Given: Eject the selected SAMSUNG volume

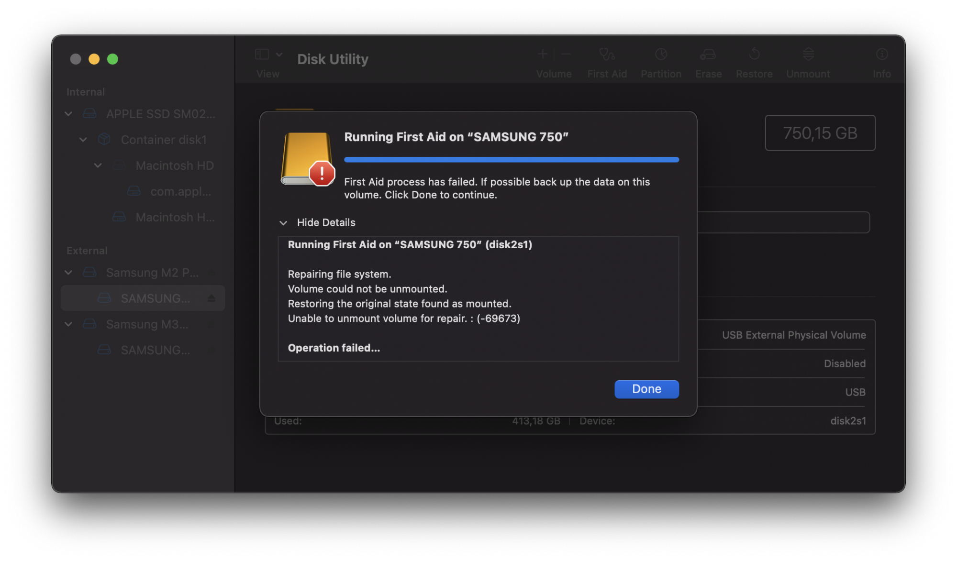Looking at the screenshot, I should (x=211, y=298).
